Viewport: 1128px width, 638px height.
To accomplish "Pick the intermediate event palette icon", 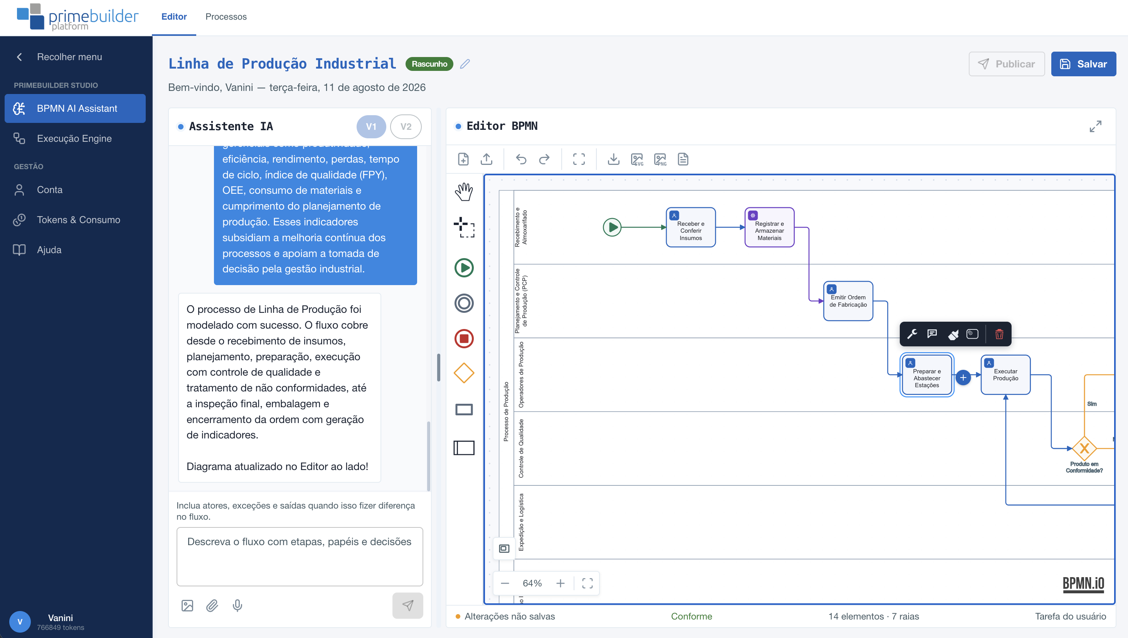I will 463,303.
